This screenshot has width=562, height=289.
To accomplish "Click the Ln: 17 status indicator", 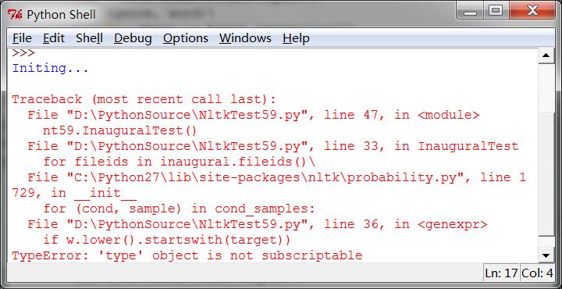I will [x=501, y=273].
